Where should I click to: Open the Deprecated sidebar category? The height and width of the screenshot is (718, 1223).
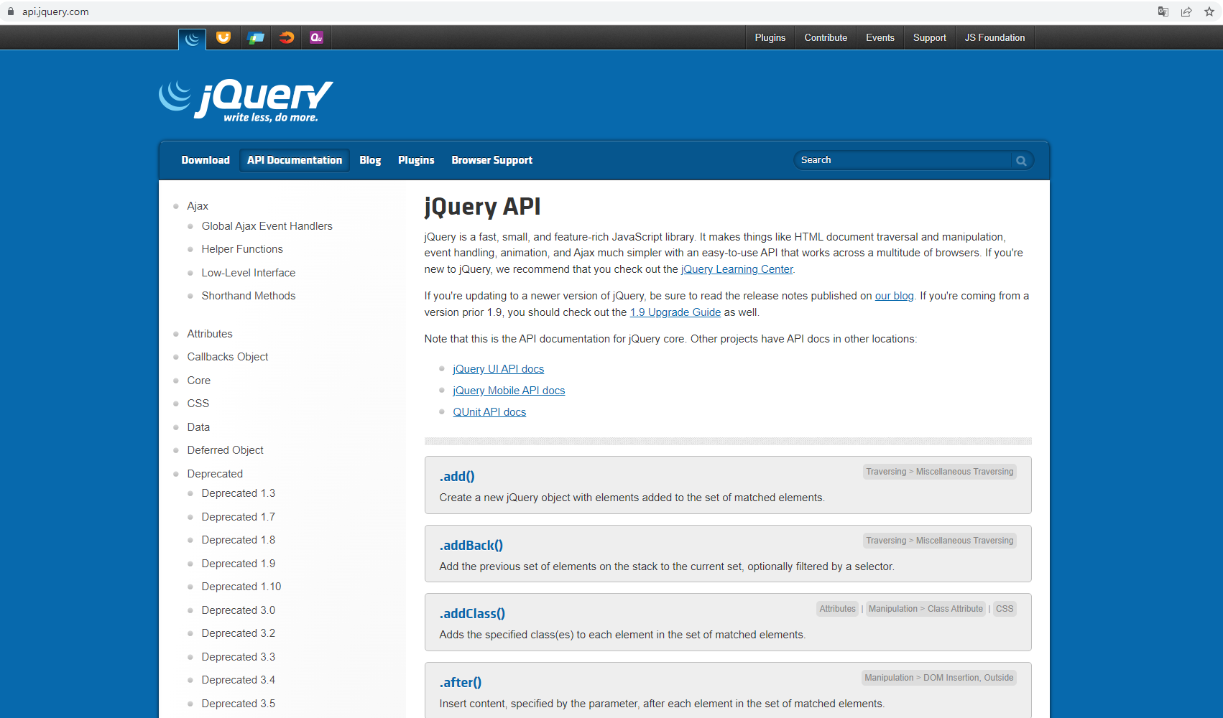(x=215, y=474)
